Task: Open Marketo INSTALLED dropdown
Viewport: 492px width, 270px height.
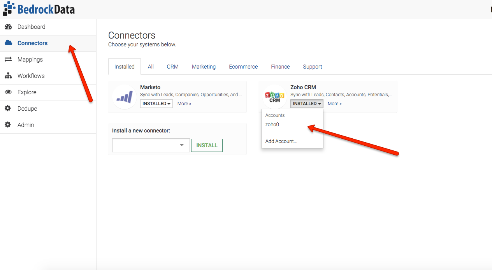Action: tap(156, 104)
